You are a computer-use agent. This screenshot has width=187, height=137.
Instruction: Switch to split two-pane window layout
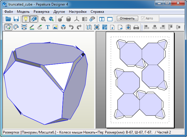tap(102, 19)
